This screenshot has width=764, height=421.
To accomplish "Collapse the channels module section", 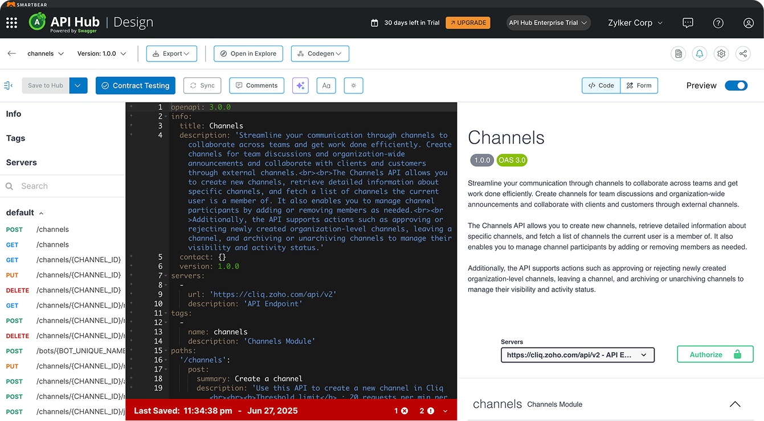I will pos(735,404).
